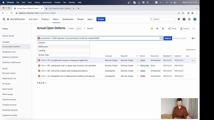Open Search issues in the sidebar

(x=8, y=36)
